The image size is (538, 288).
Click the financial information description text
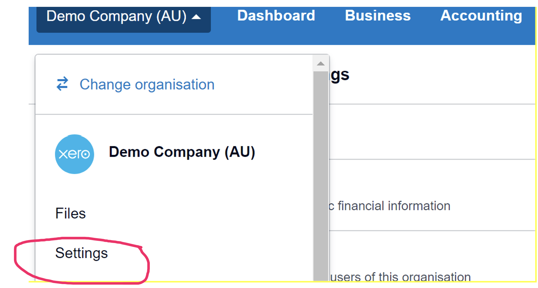point(391,206)
